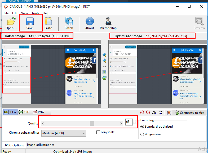Open Batch processing tool
This screenshot has height=153, width=208.
coord(69,24)
